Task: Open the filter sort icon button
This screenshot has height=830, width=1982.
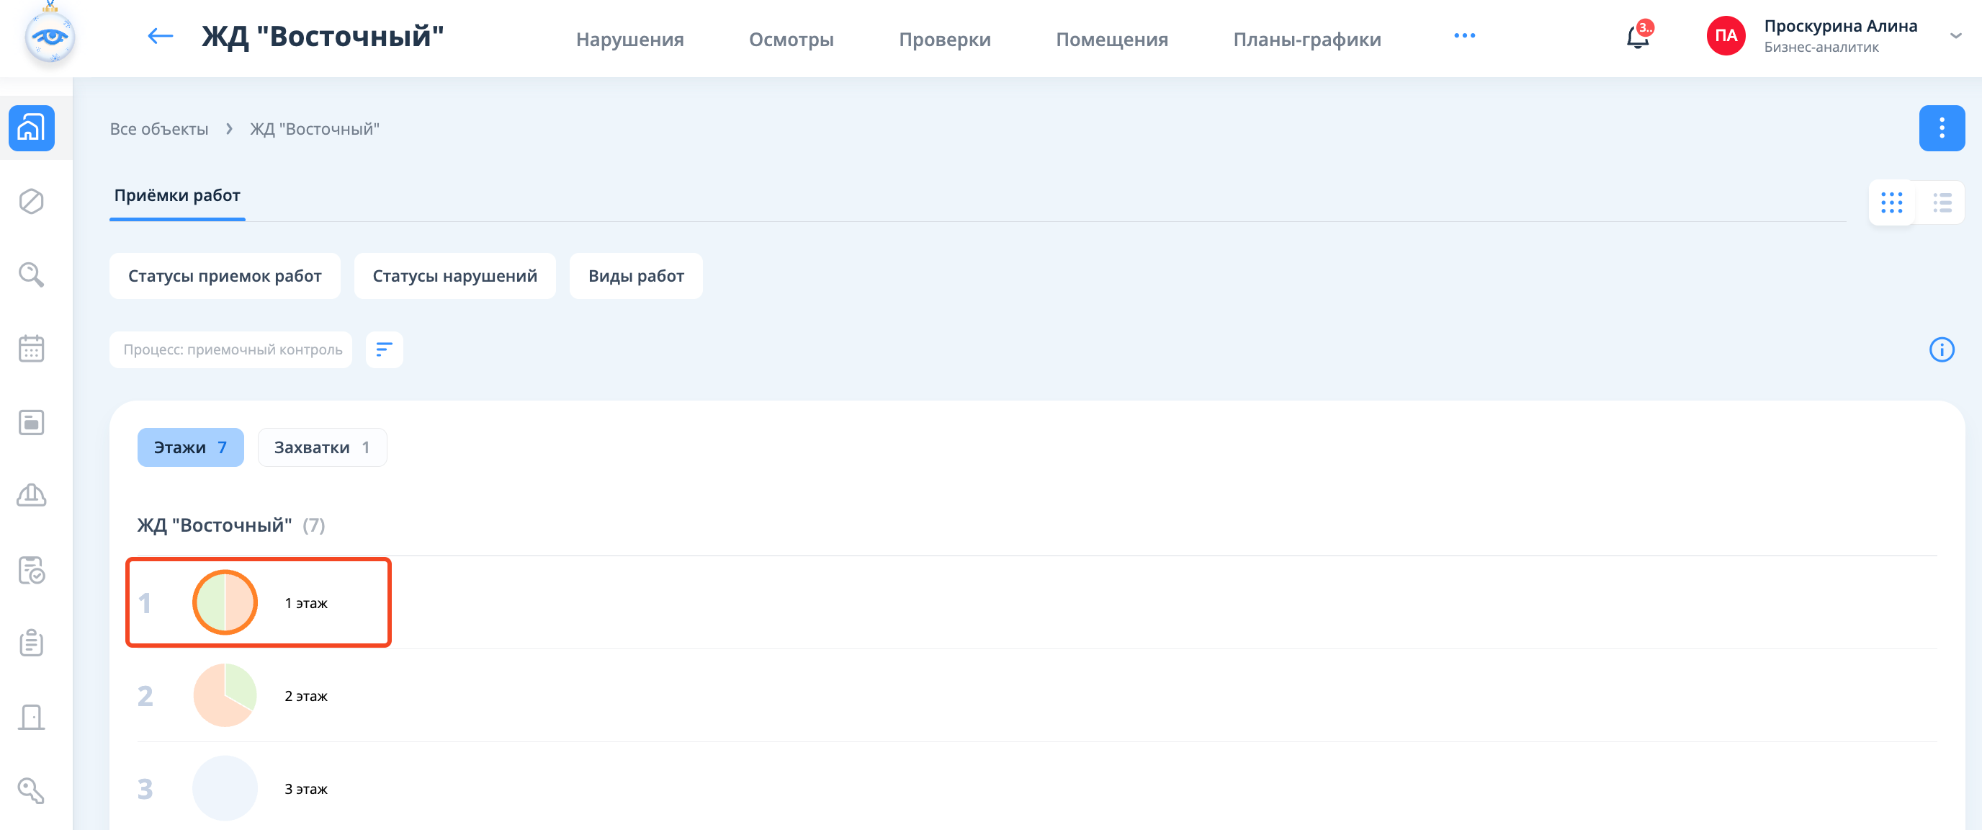Action: coord(384,349)
